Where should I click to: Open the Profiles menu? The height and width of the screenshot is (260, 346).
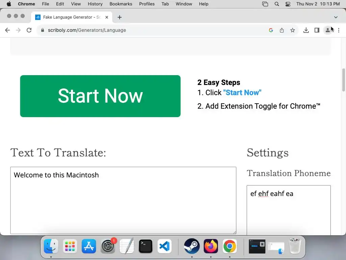(147, 4)
